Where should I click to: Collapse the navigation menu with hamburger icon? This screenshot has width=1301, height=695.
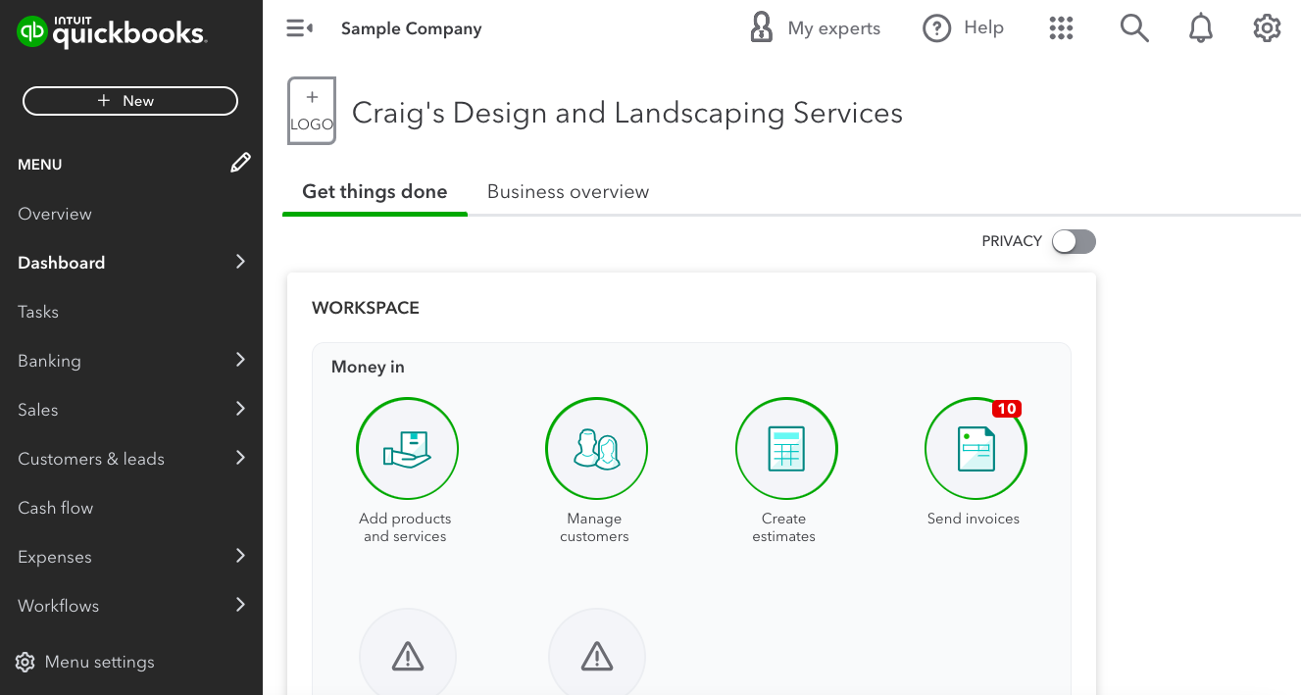(299, 28)
